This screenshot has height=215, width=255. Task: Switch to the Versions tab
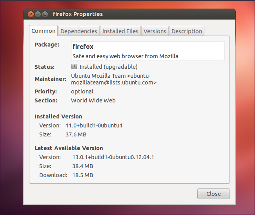[x=155, y=31]
